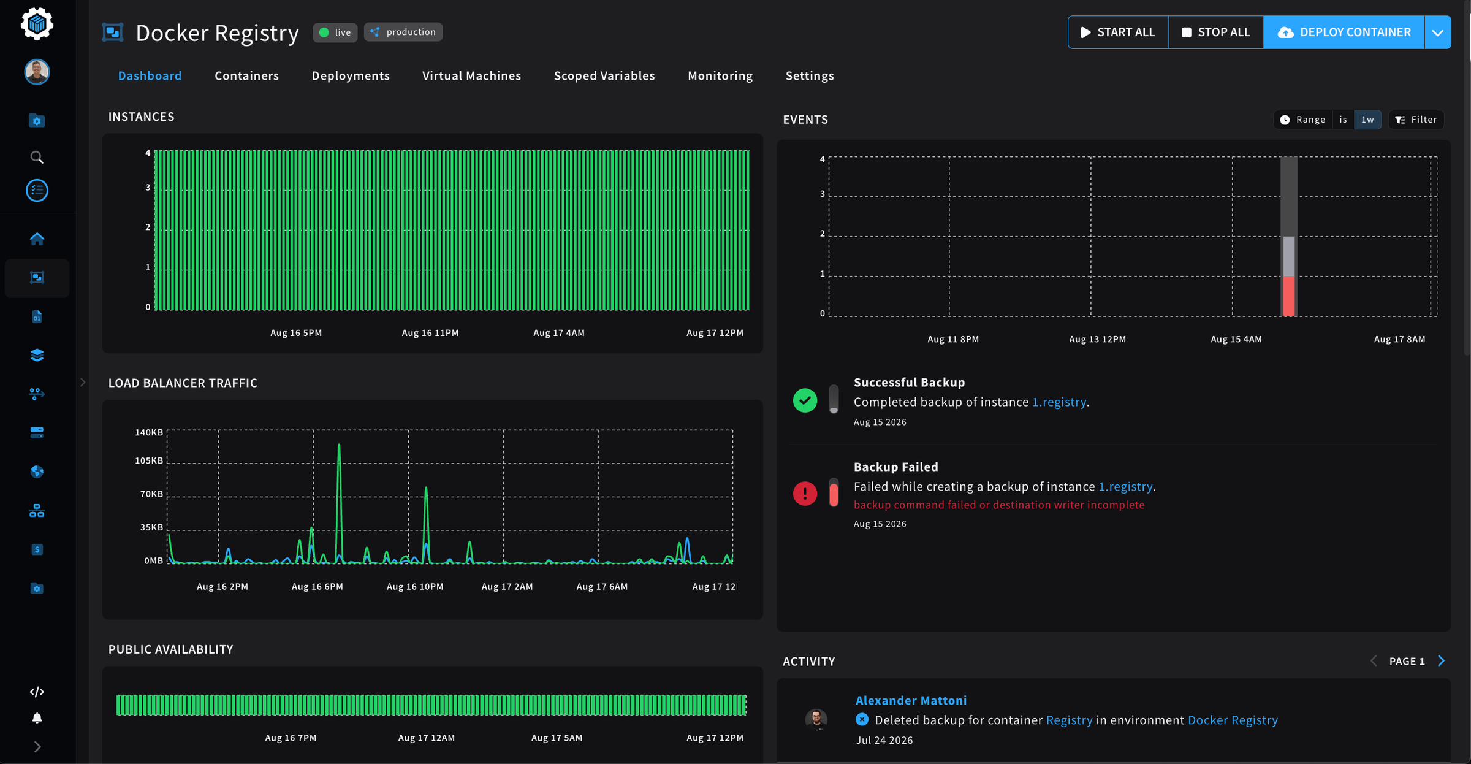Open the Docker Registry environment link in Activity
The image size is (1471, 764).
[x=1233, y=720]
